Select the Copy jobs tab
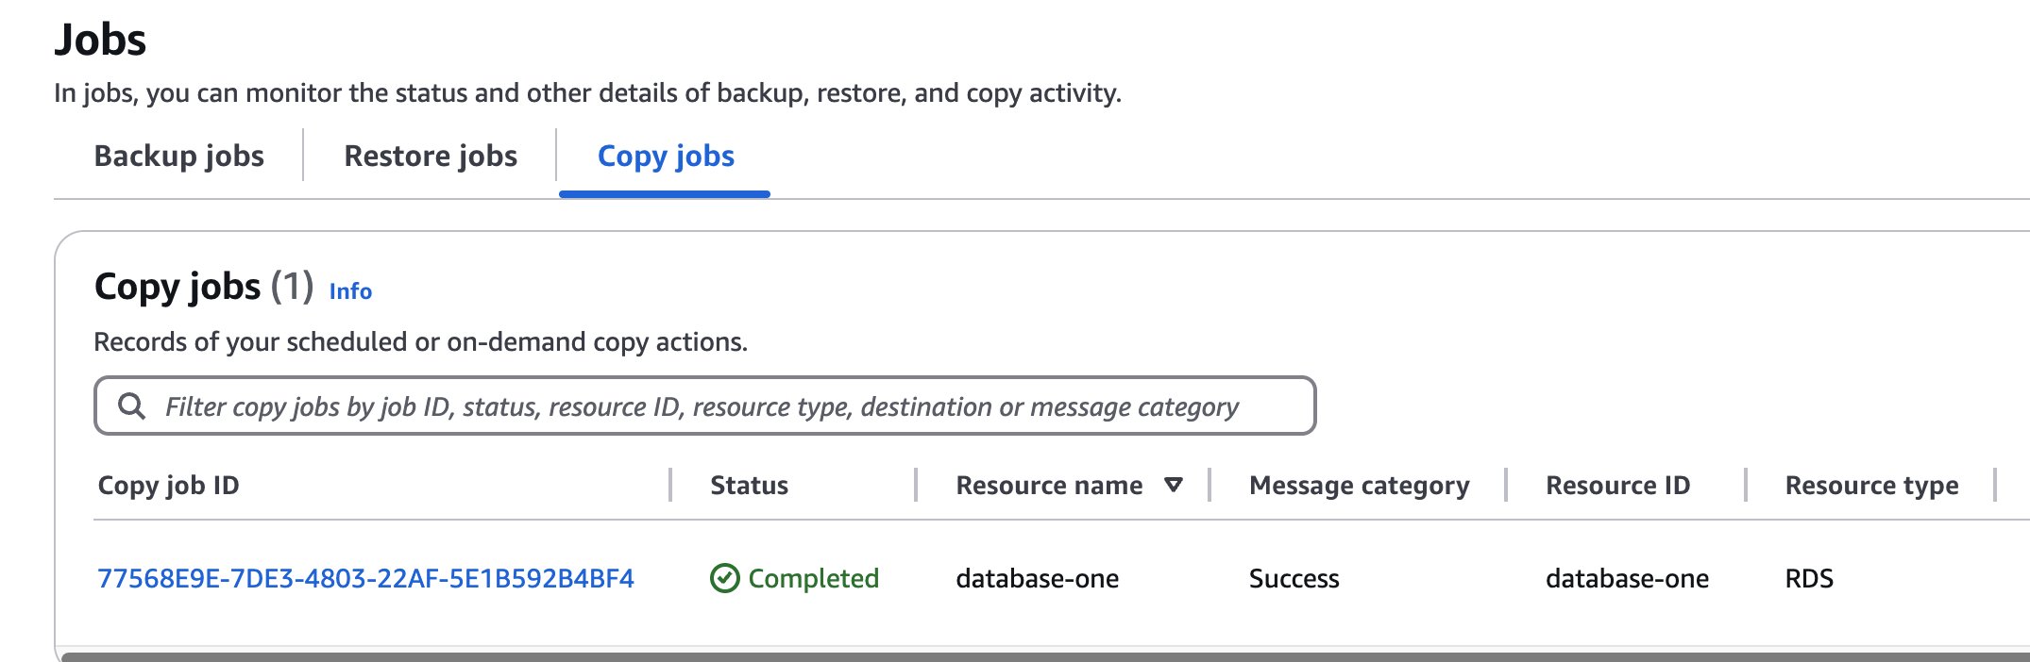This screenshot has width=2030, height=662. tap(666, 156)
